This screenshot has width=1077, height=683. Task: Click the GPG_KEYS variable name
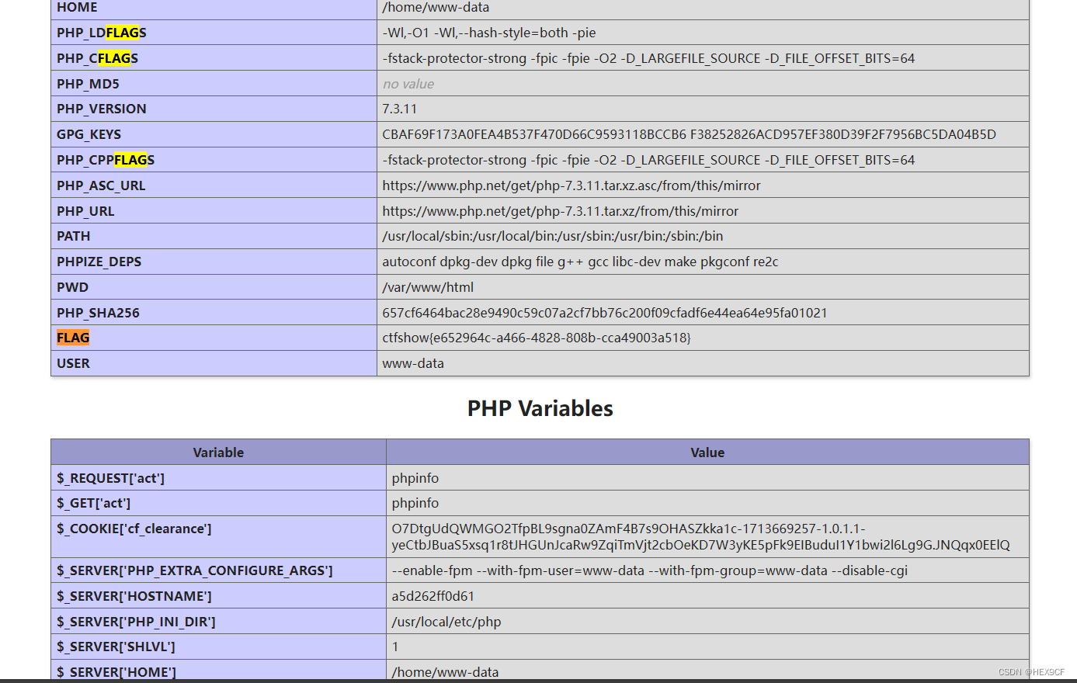89,134
